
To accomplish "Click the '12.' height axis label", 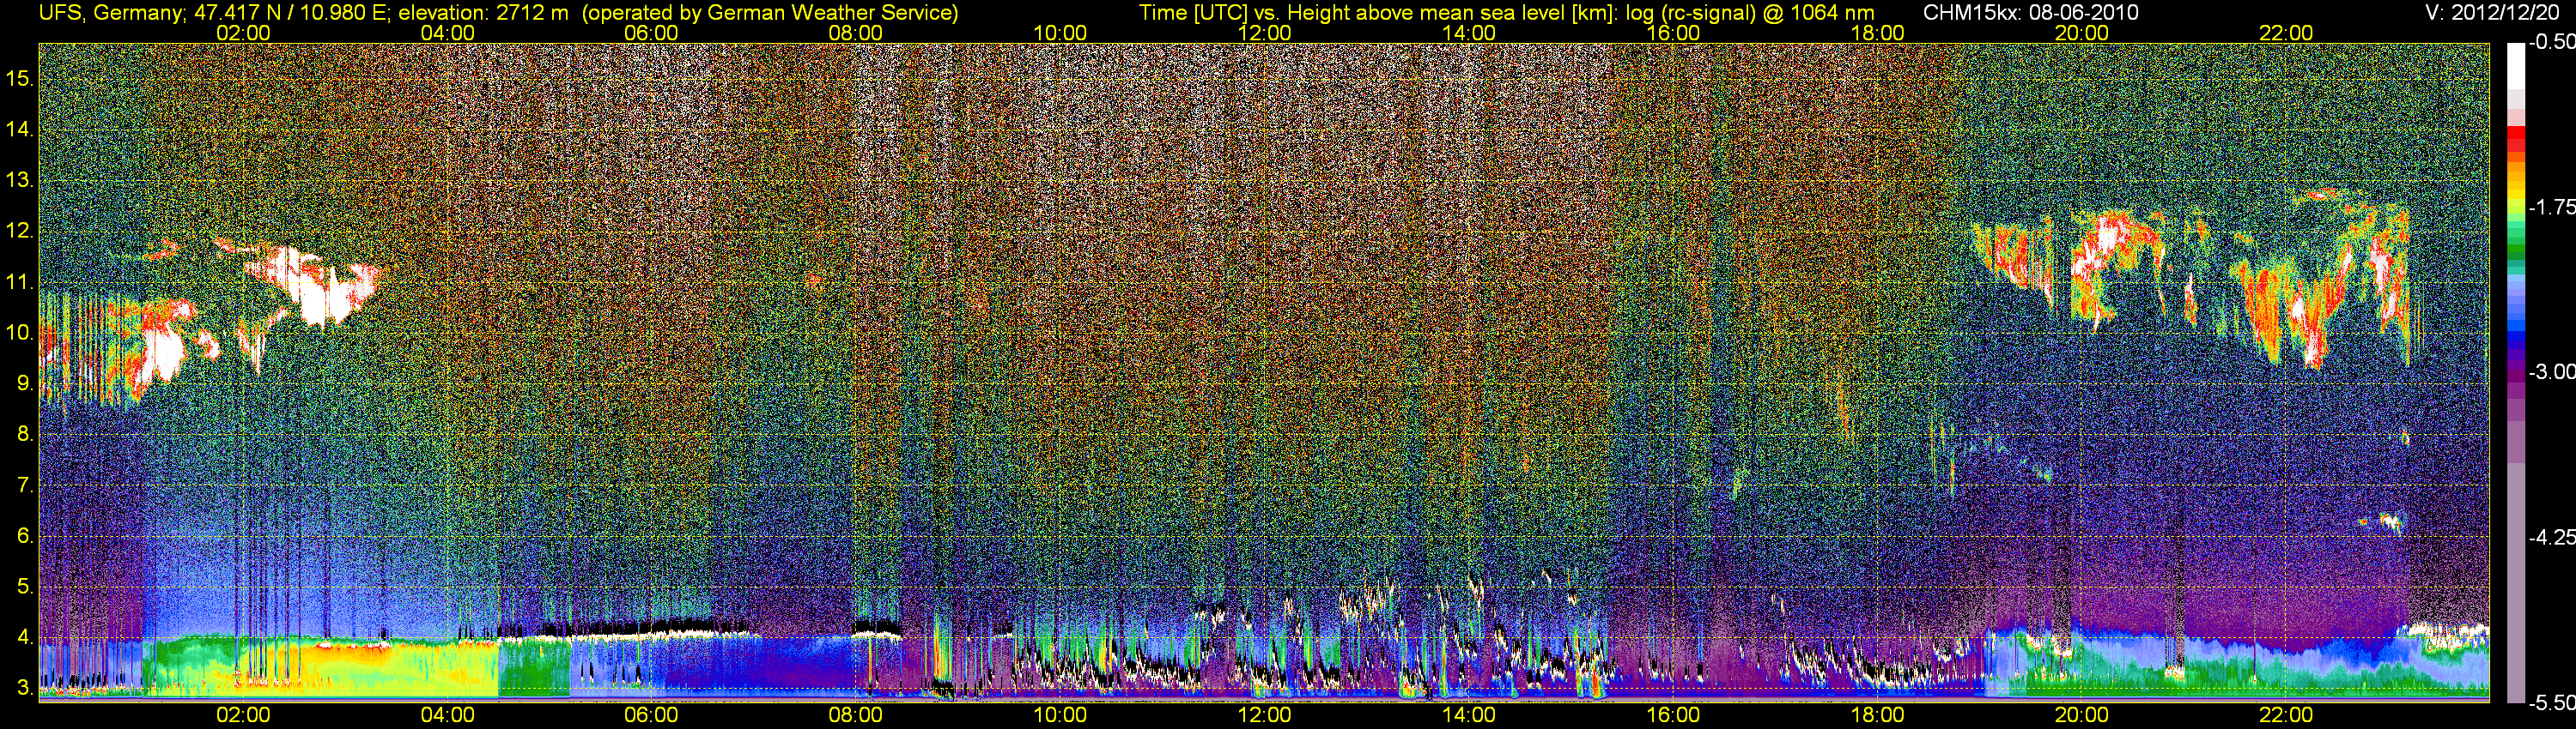I will (20, 231).
